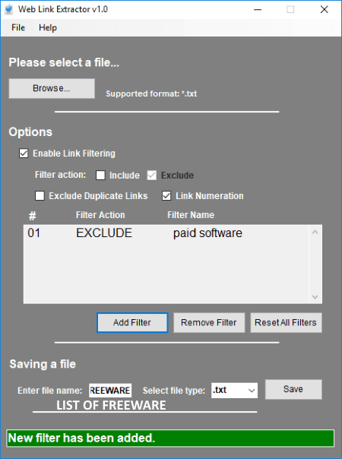Toggle the Exclude filter action checkbox
Screen dimensions: 342x459
(x=152, y=176)
